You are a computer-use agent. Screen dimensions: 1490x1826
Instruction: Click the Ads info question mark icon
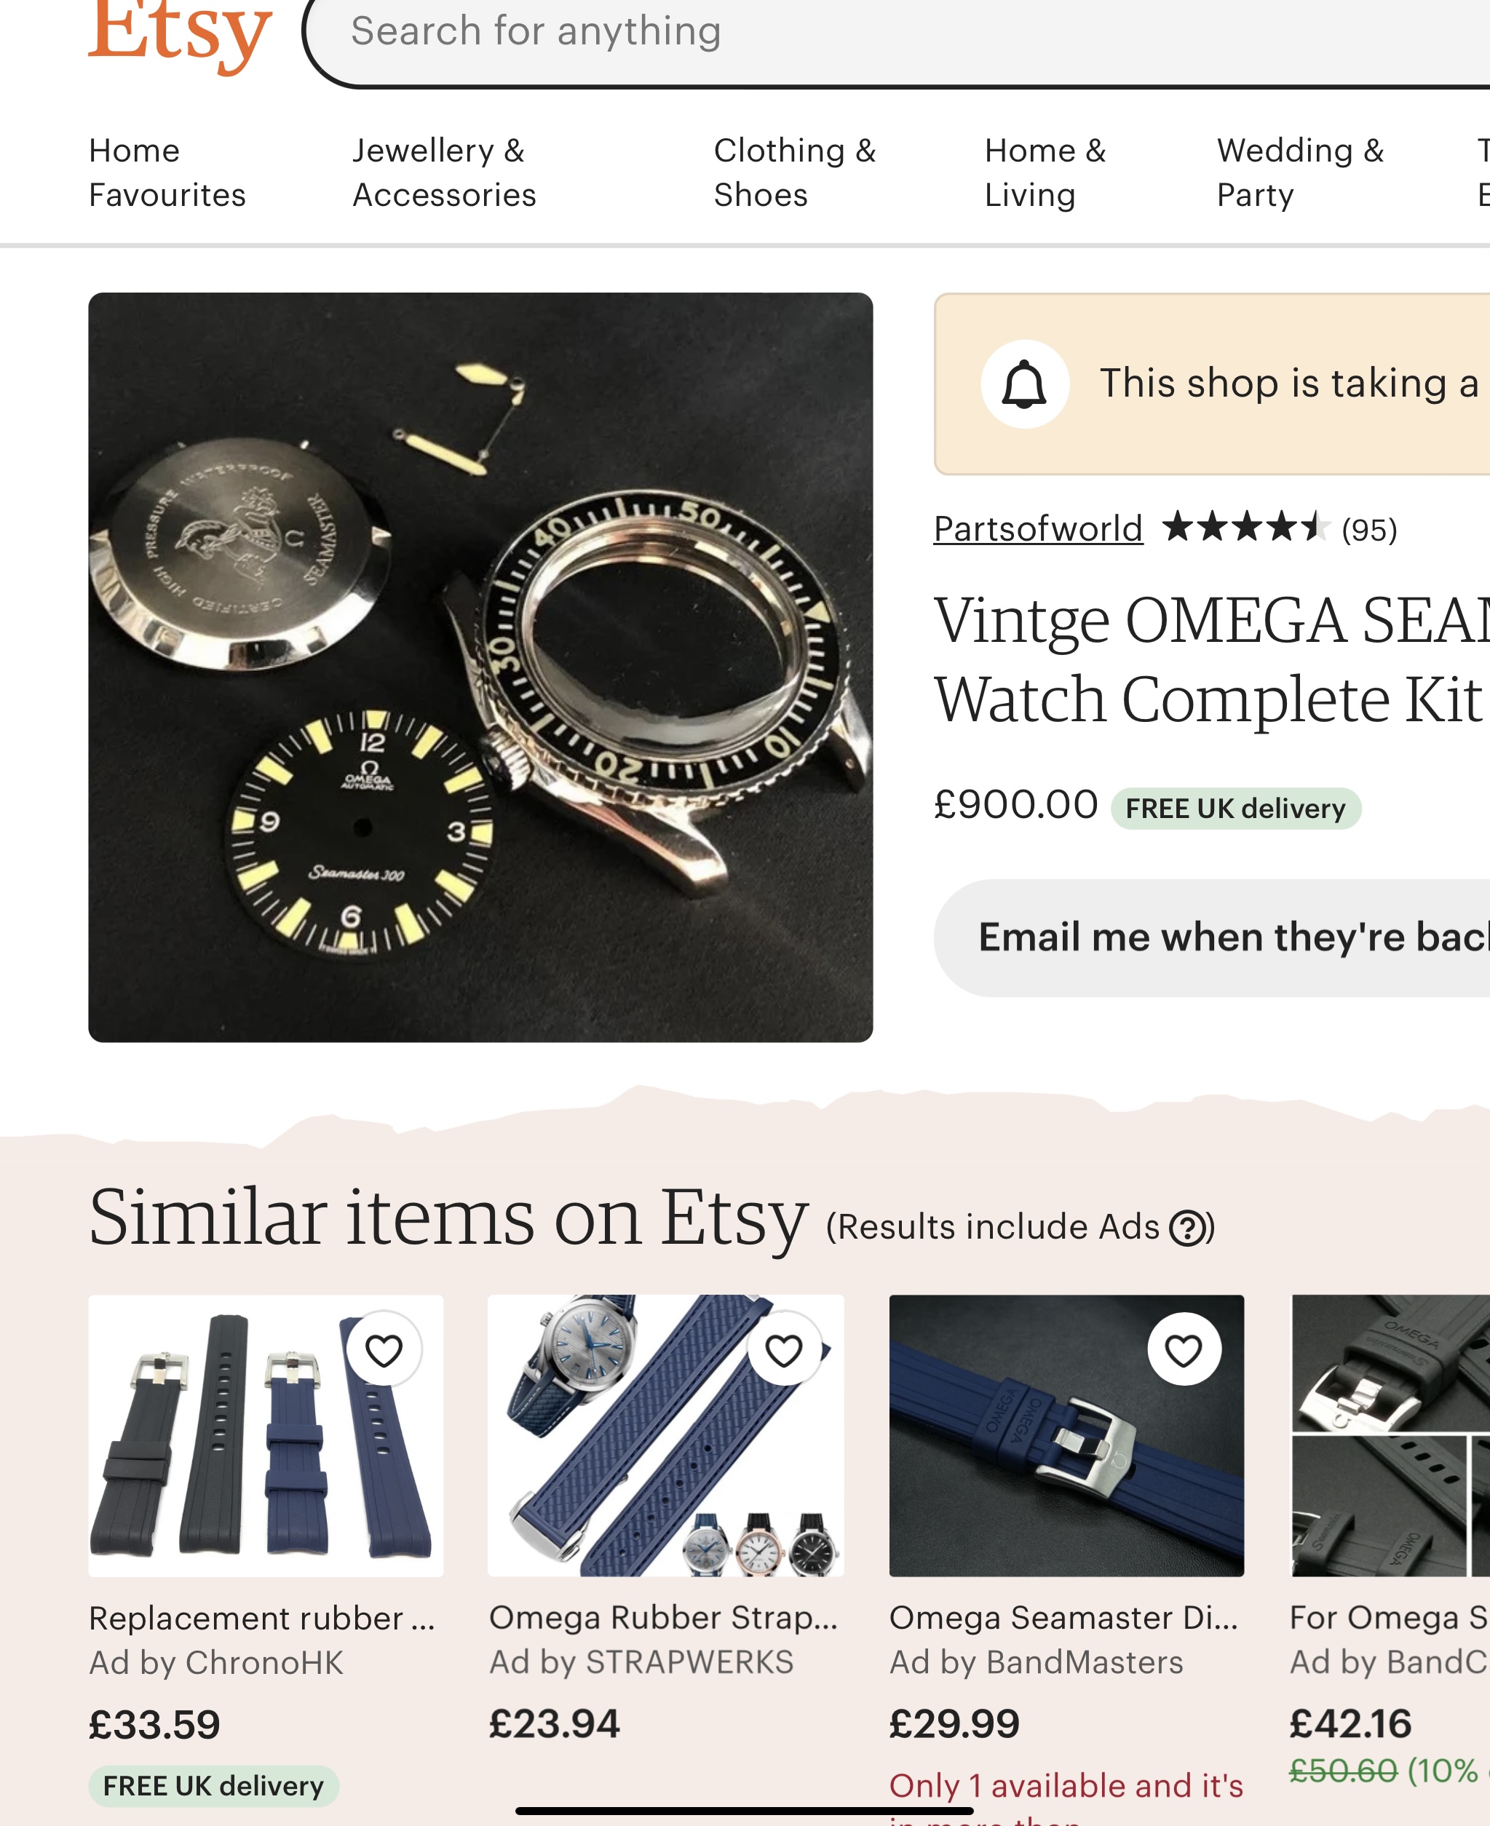click(1189, 1228)
